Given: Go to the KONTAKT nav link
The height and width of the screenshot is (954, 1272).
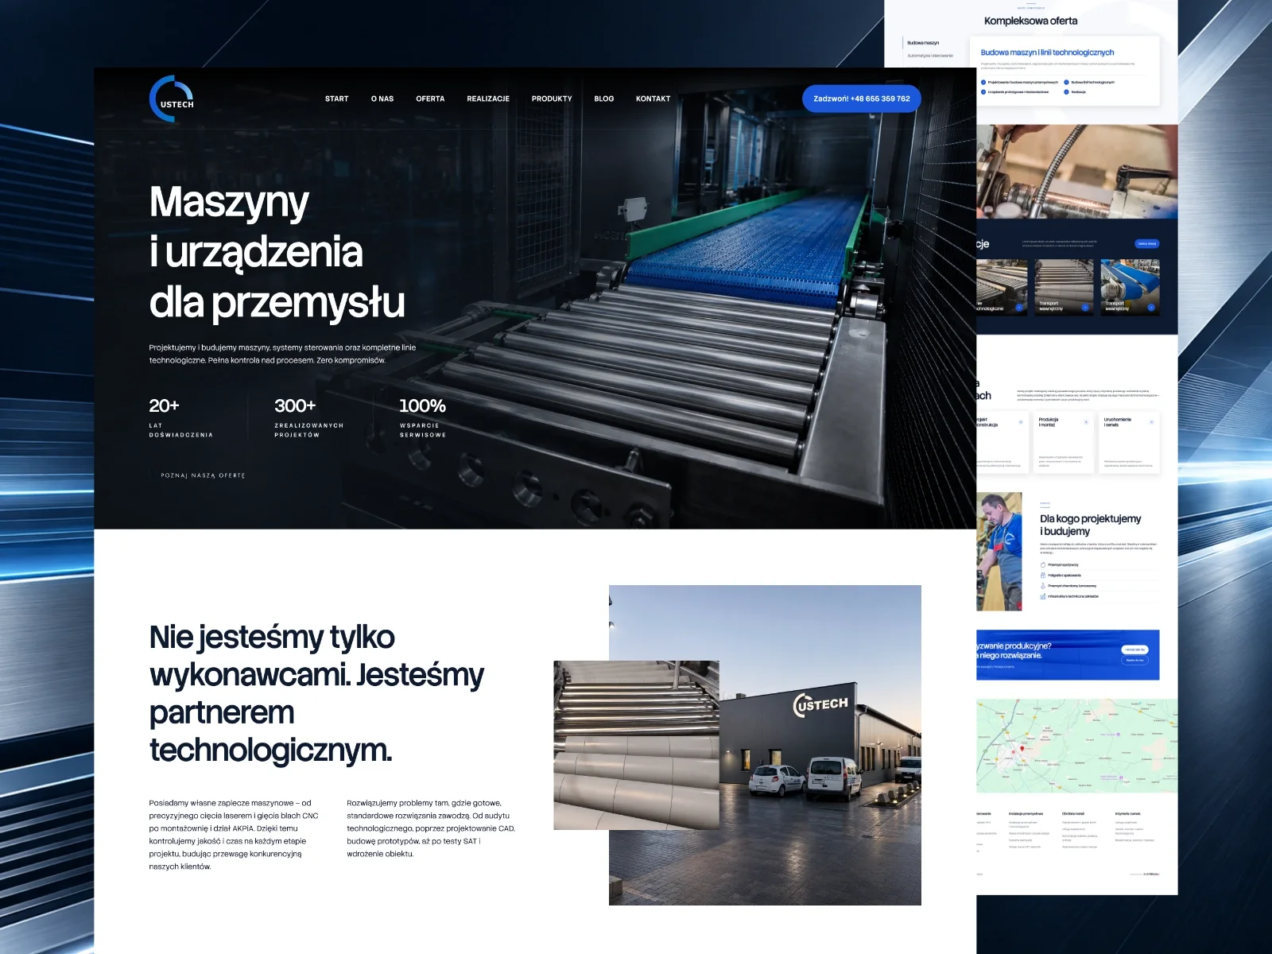Looking at the screenshot, I should click(653, 99).
